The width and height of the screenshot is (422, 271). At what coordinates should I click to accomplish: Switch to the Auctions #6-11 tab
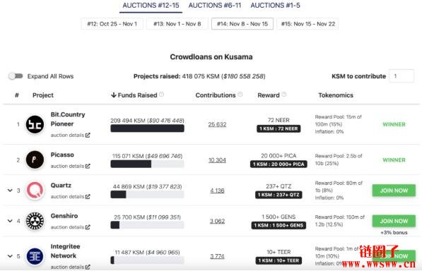point(214,6)
